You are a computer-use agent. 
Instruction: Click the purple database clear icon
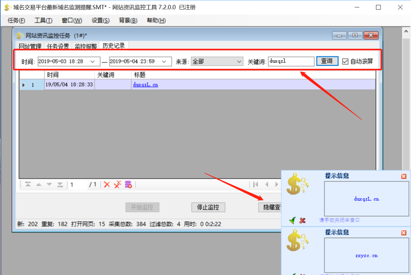[x=128, y=184]
